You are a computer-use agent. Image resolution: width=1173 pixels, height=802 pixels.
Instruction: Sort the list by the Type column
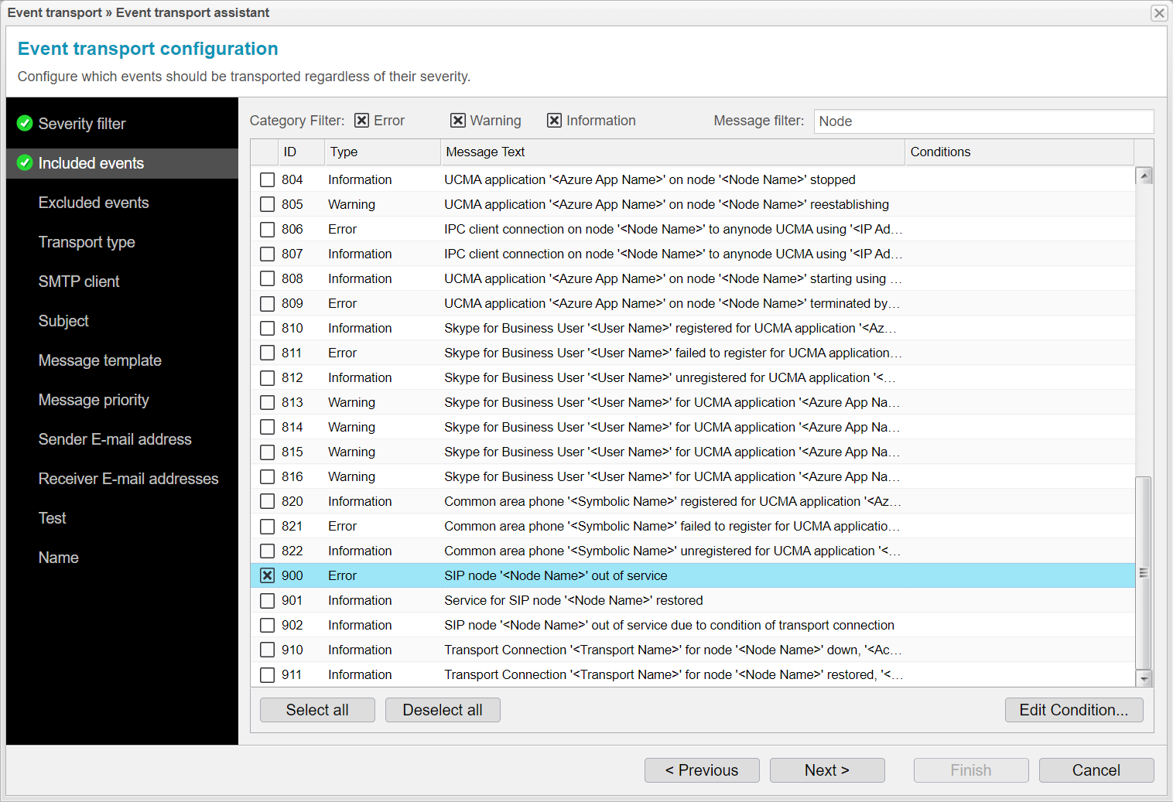tap(343, 152)
